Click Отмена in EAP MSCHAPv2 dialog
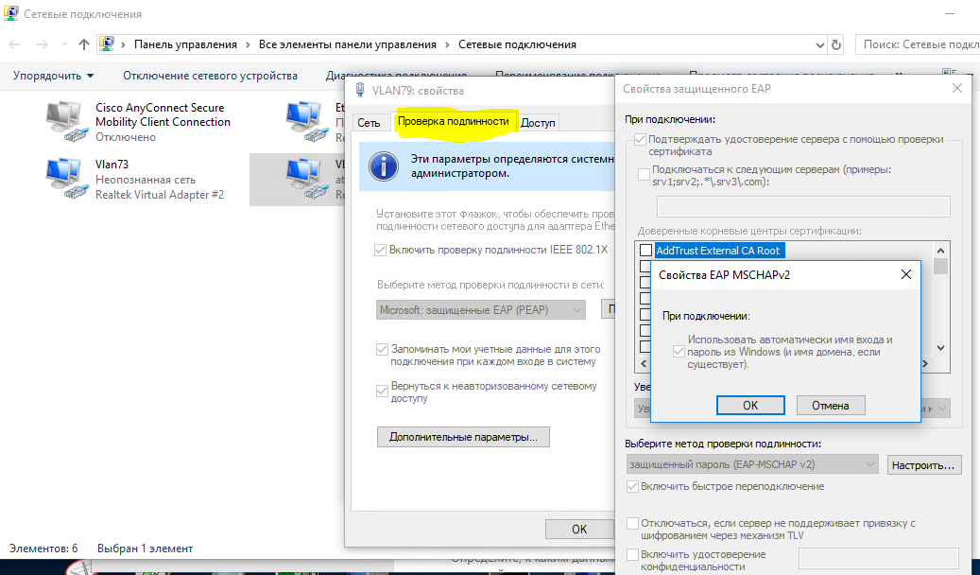 point(831,406)
